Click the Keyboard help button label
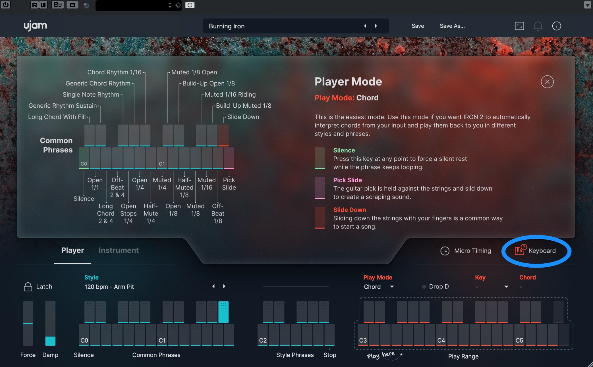Viewport: 593px width, 367px height. point(542,251)
